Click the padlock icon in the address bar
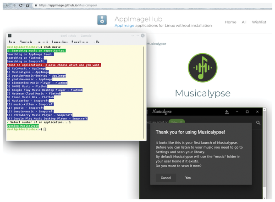275x202 pixels. [x=36, y=5]
